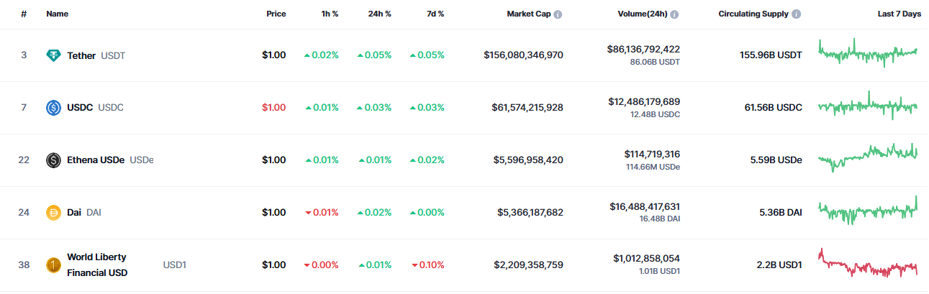Click circulating supply 155.96B USDT
The width and height of the screenshot is (929, 294).
(x=771, y=55)
